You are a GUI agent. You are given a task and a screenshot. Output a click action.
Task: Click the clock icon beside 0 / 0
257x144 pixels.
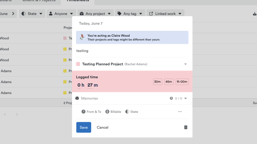tap(171, 98)
